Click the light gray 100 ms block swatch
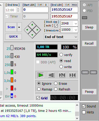99x121 pixels. click(x=12, y=56)
